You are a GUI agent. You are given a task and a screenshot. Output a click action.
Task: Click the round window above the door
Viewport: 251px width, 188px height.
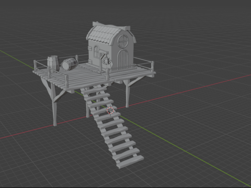pos(123,41)
